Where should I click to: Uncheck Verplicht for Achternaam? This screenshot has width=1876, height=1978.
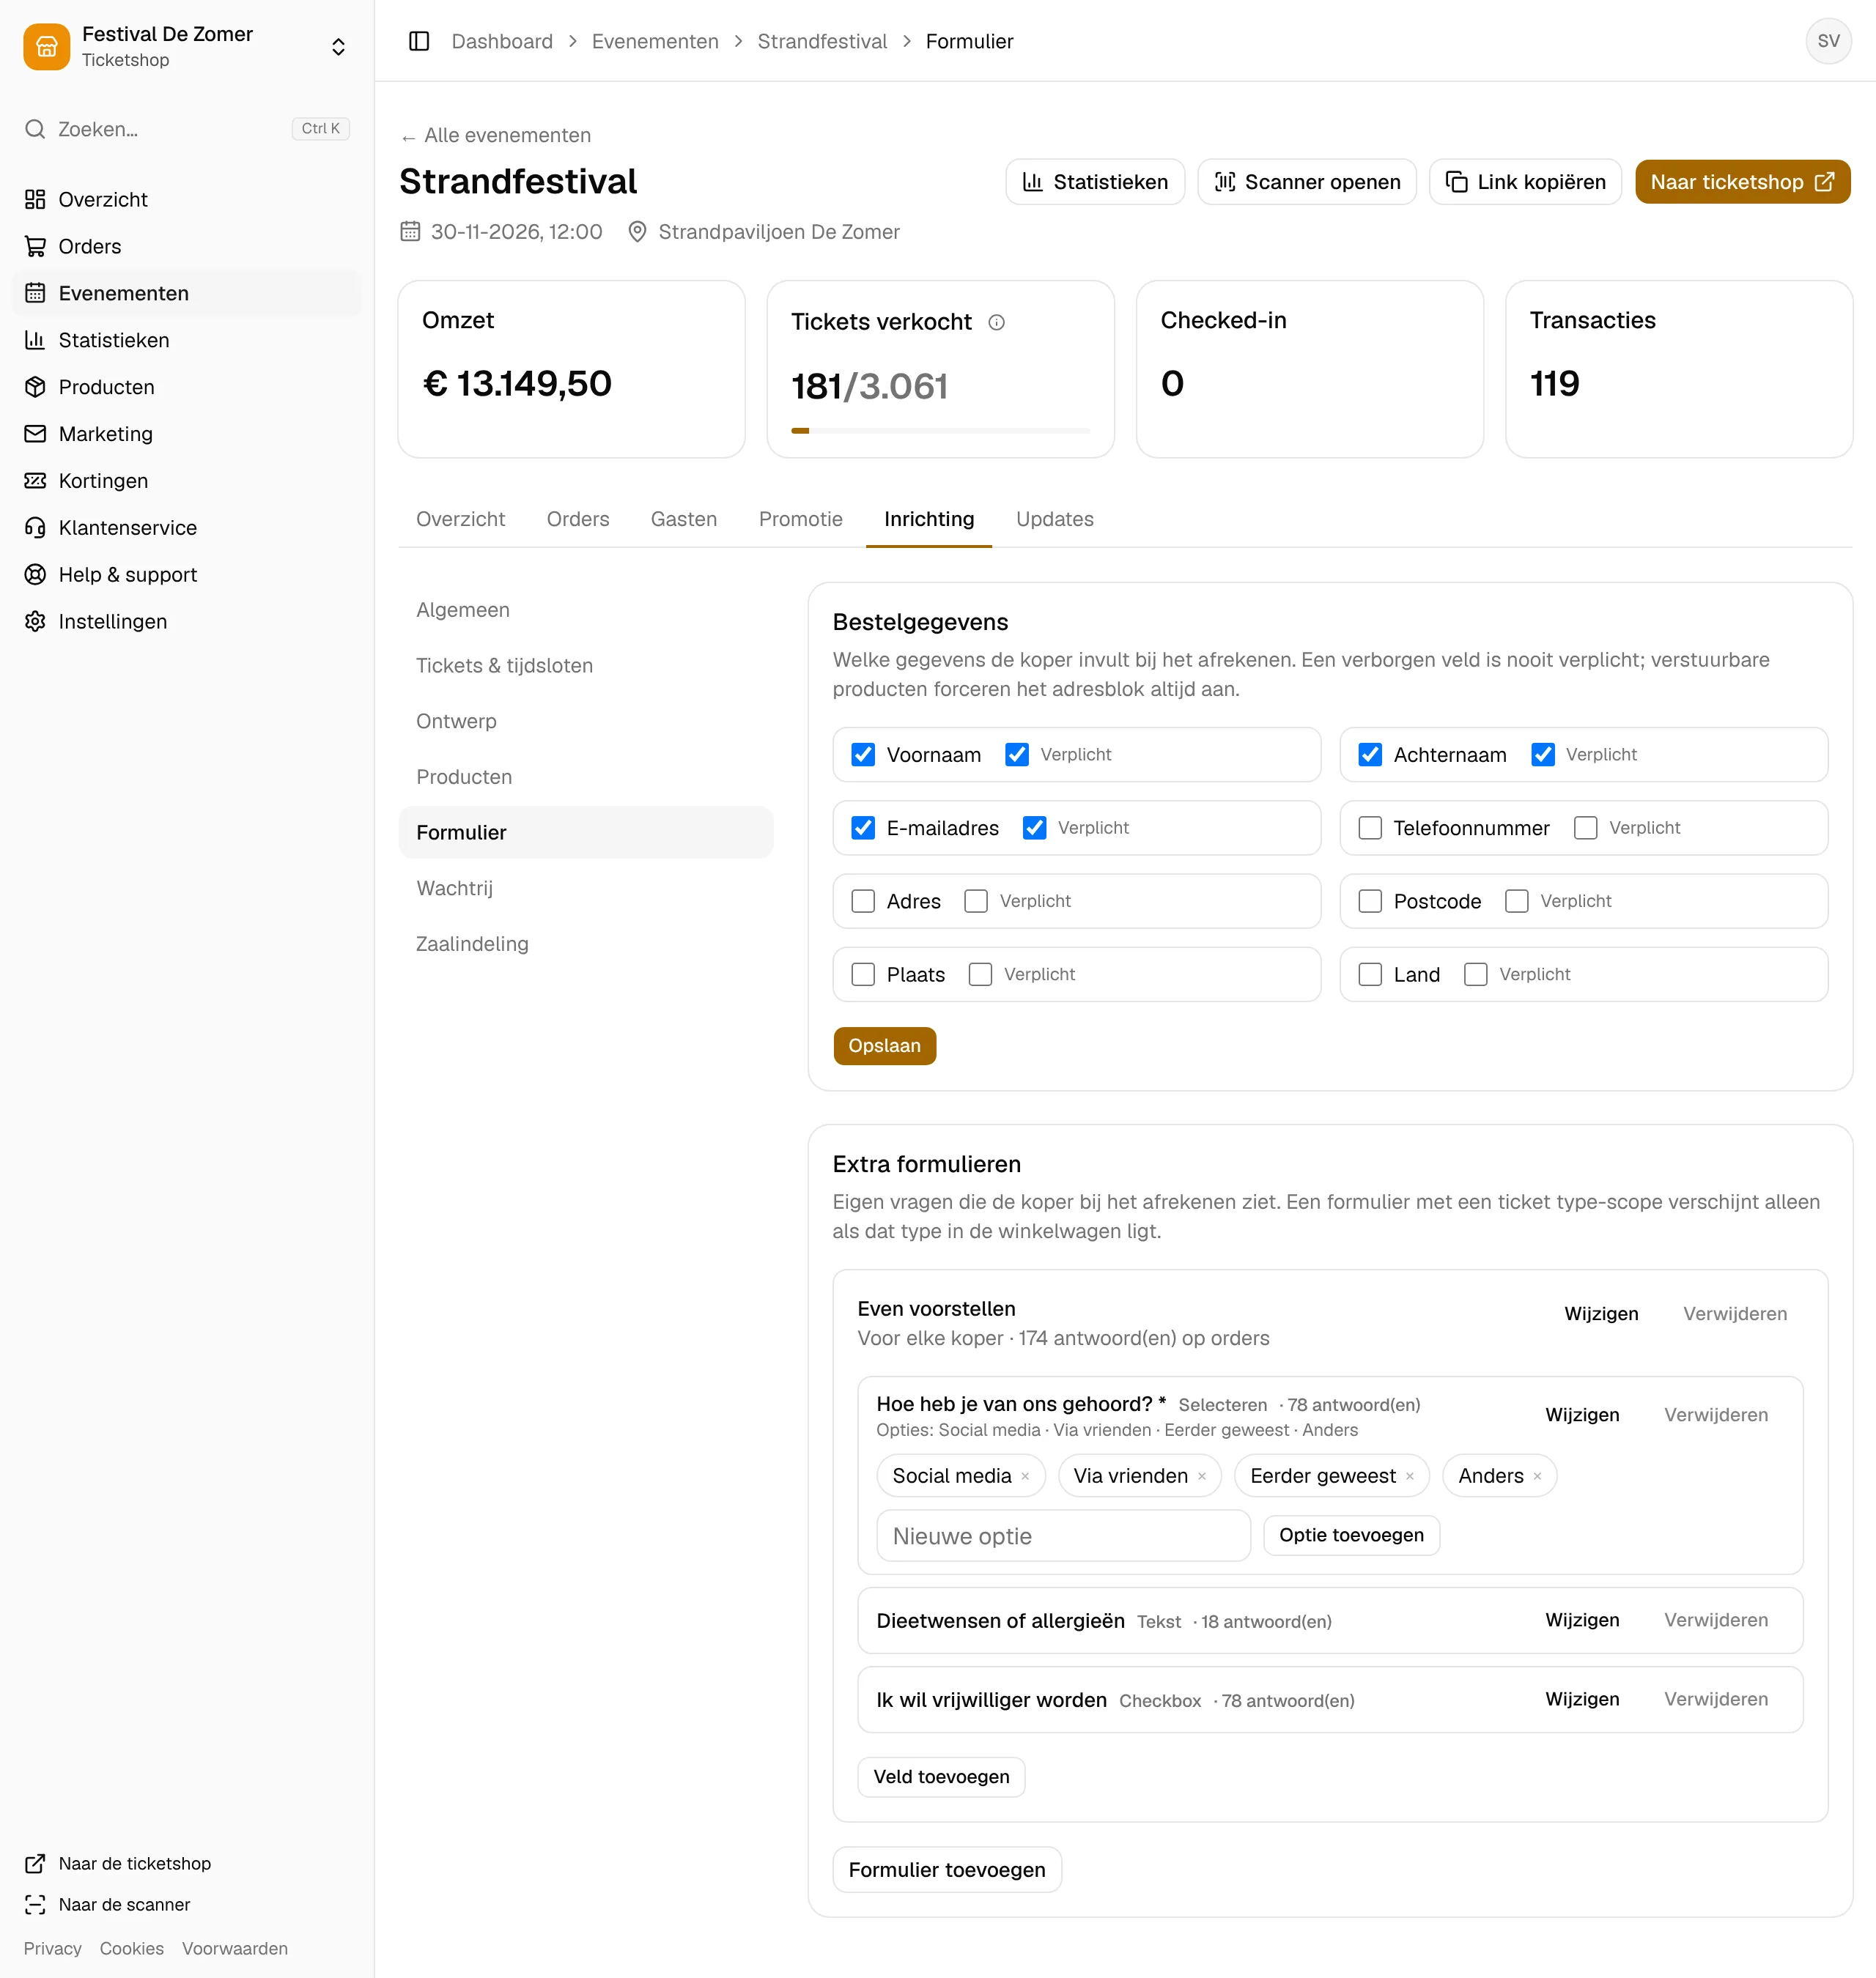(1543, 755)
